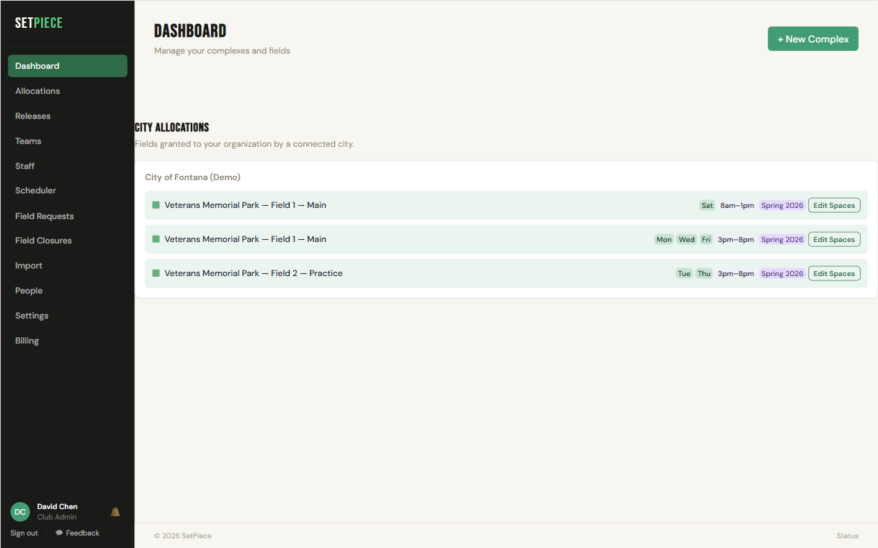Viewport: 878px width, 548px height.
Task: Click the DC user avatar
Action: 20,512
